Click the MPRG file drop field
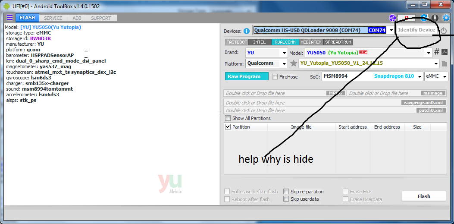This screenshot has height=224, width=454. point(284,93)
